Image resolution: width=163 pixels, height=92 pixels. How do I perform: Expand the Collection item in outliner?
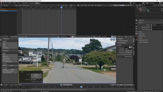(138, 9)
